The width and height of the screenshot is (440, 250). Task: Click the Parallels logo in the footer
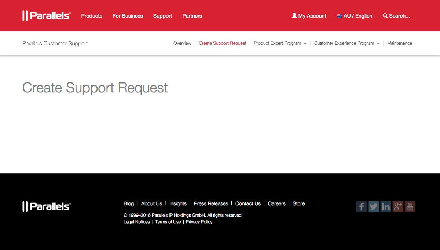[x=47, y=206]
